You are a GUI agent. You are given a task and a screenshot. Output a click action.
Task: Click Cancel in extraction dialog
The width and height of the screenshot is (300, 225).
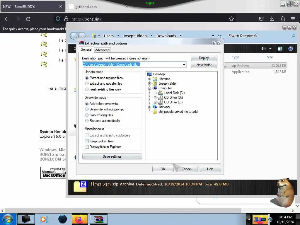point(186,169)
